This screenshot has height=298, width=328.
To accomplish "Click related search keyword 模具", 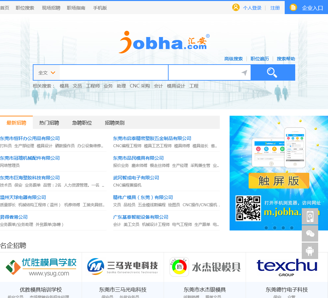I will [x=64, y=86].
